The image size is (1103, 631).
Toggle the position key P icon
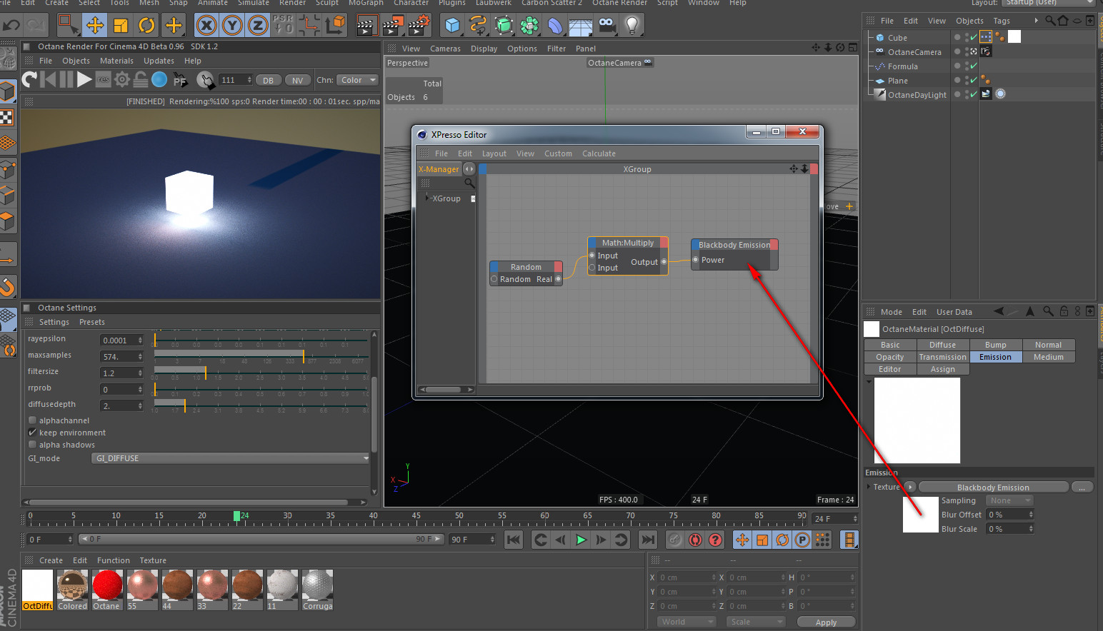pyautogui.click(x=802, y=540)
